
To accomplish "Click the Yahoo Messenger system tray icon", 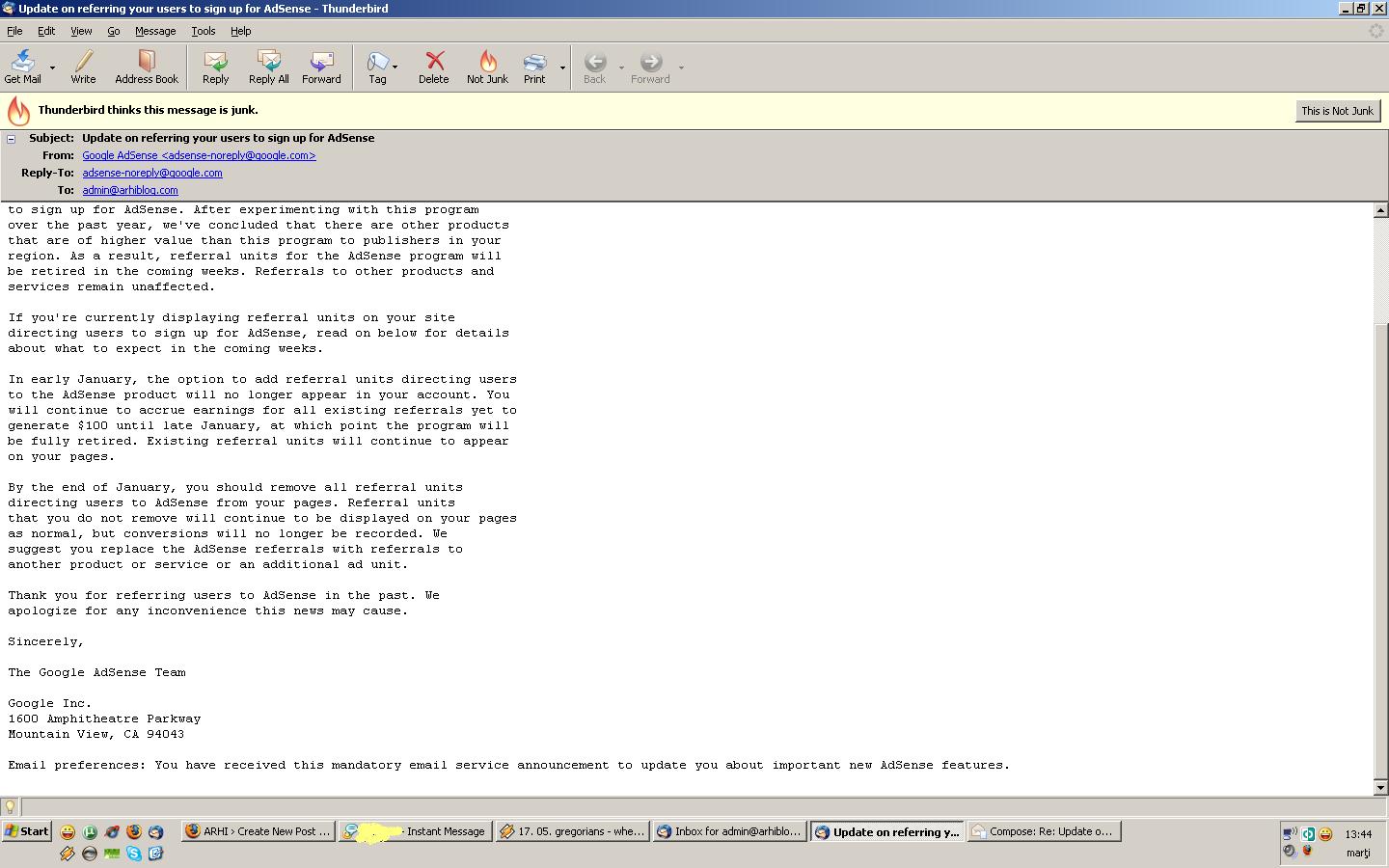I will [1326, 834].
